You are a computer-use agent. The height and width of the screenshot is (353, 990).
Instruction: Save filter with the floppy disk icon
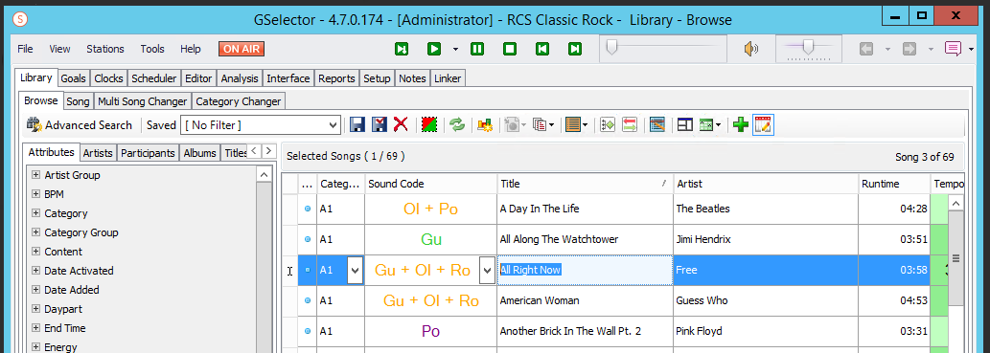pos(357,124)
